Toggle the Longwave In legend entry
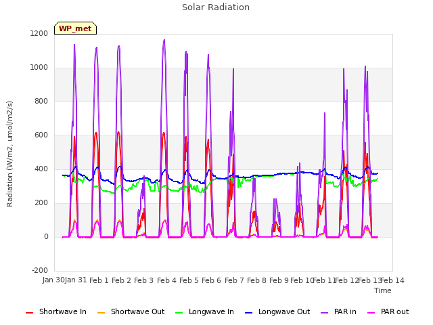 [204, 311]
